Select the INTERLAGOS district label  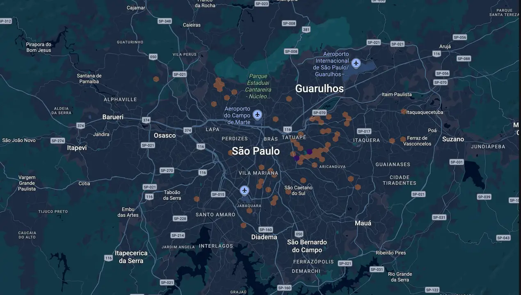216,246
